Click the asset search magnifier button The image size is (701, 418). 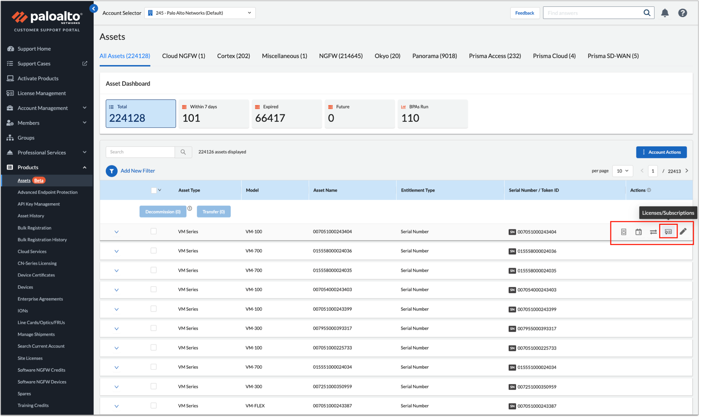click(184, 152)
